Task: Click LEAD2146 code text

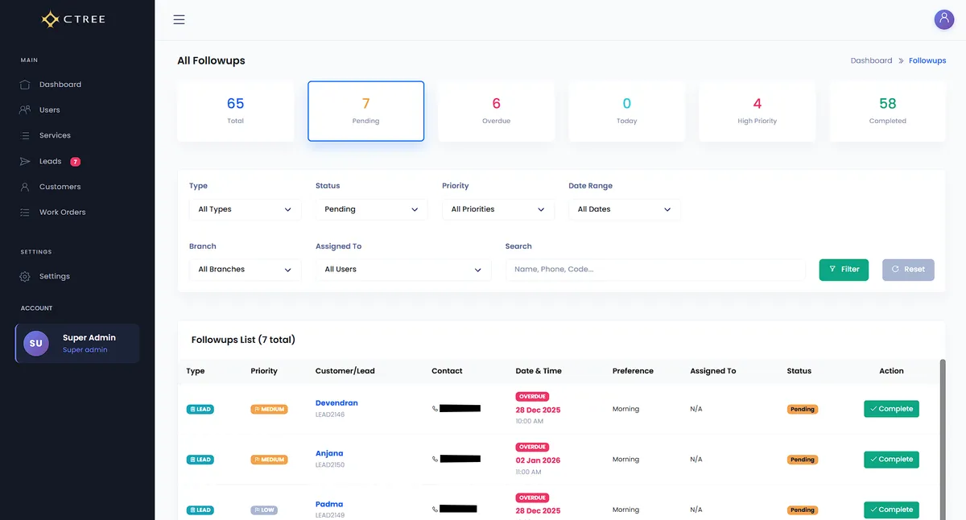Action: [330, 415]
